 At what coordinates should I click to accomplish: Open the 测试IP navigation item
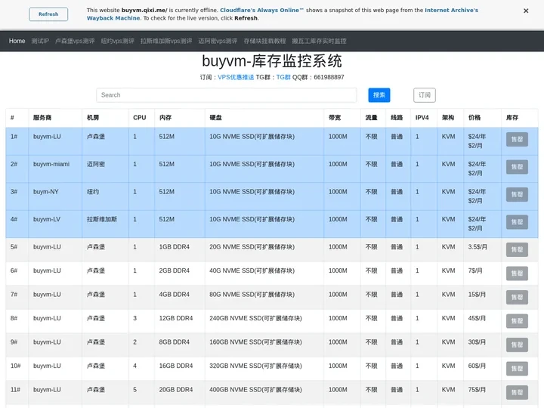tap(40, 41)
